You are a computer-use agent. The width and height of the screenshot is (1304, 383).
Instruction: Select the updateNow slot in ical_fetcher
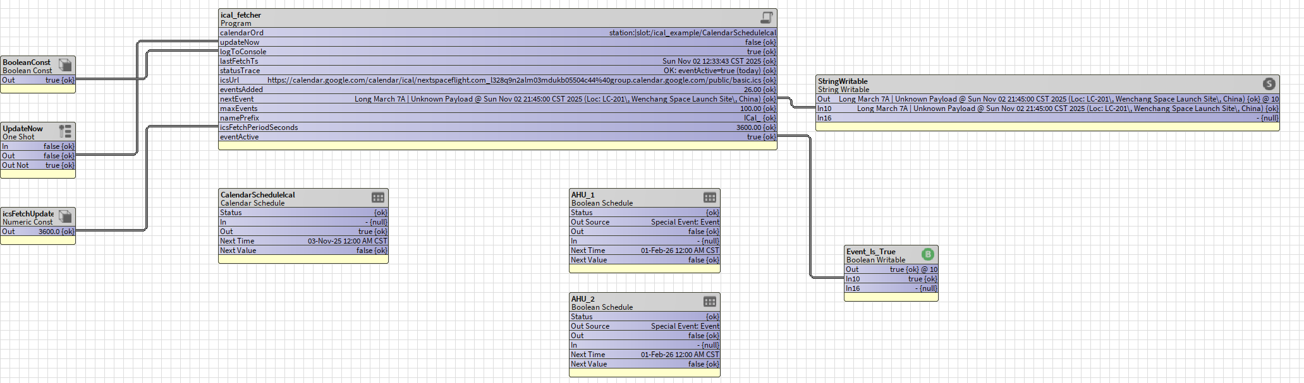click(x=497, y=42)
